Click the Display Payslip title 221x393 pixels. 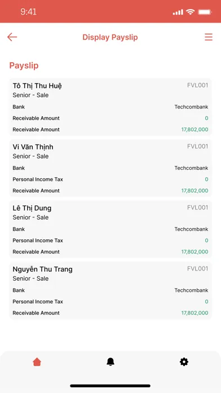pyautogui.click(x=110, y=37)
